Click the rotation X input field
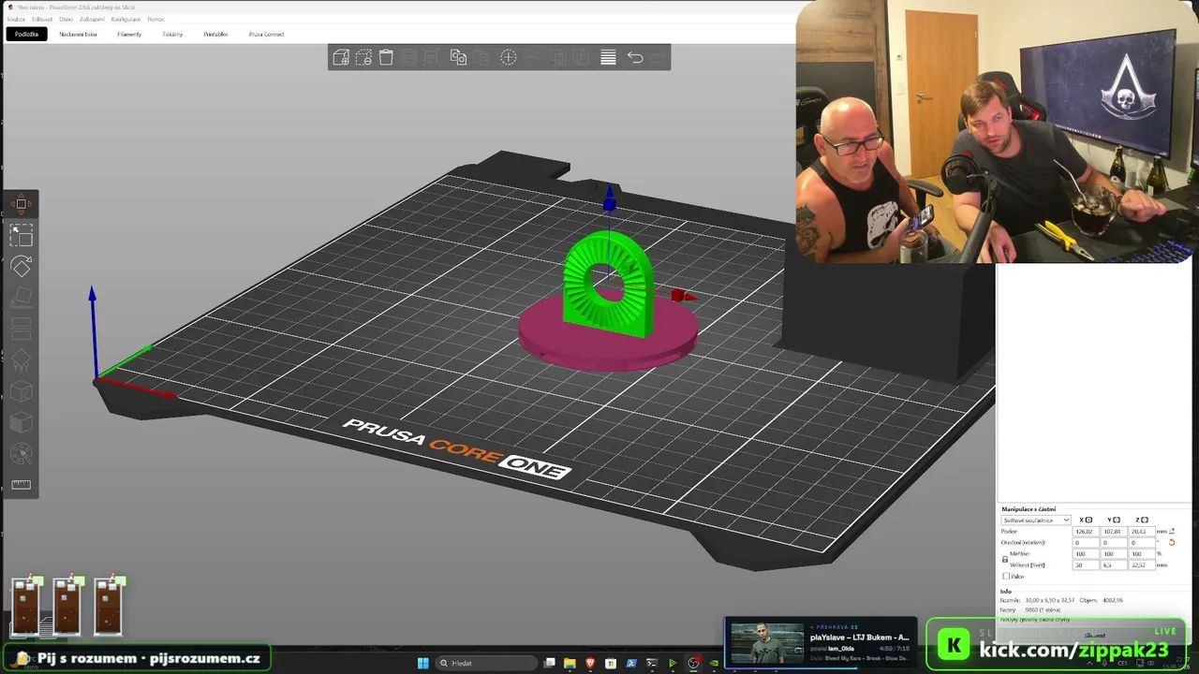This screenshot has height=674, width=1199. coord(1085,543)
